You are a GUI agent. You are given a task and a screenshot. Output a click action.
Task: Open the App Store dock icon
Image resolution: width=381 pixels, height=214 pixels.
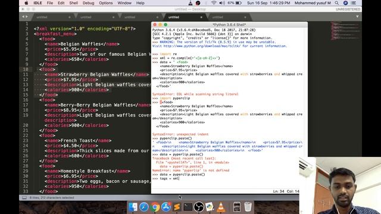click(165, 207)
